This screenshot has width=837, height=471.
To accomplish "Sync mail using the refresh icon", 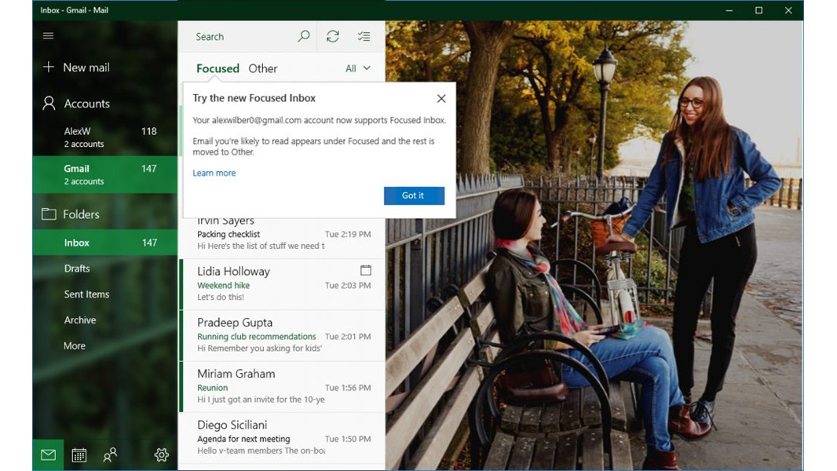I will 331,36.
